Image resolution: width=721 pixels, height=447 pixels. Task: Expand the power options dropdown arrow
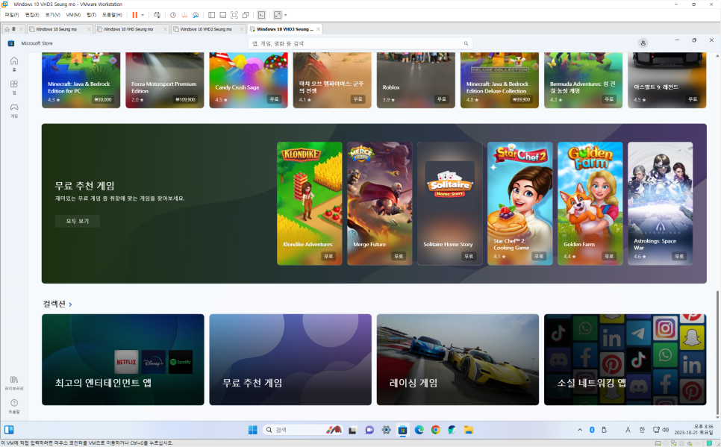143,15
